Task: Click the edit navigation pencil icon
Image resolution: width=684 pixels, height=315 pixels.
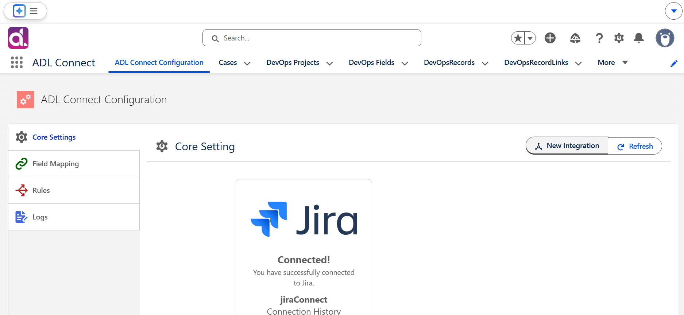Action: click(674, 63)
